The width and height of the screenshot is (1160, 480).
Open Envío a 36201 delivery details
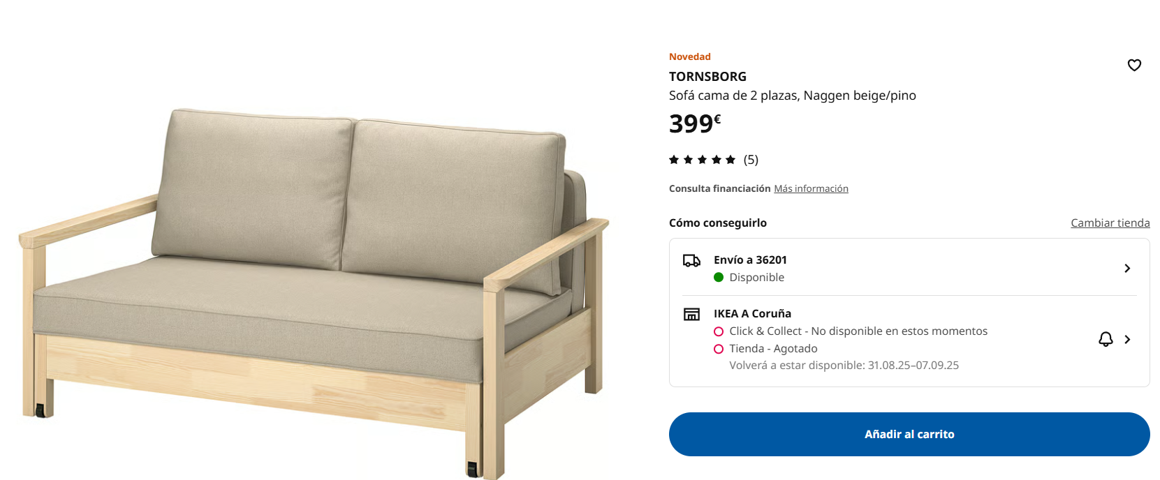[909, 268]
